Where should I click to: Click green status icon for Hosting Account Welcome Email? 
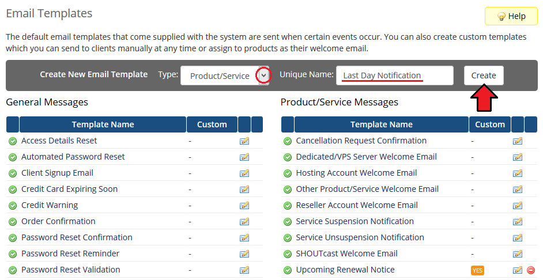click(288, 173)
